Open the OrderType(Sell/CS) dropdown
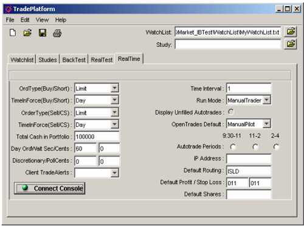This screenshot has width=304, height=226. 114,112
